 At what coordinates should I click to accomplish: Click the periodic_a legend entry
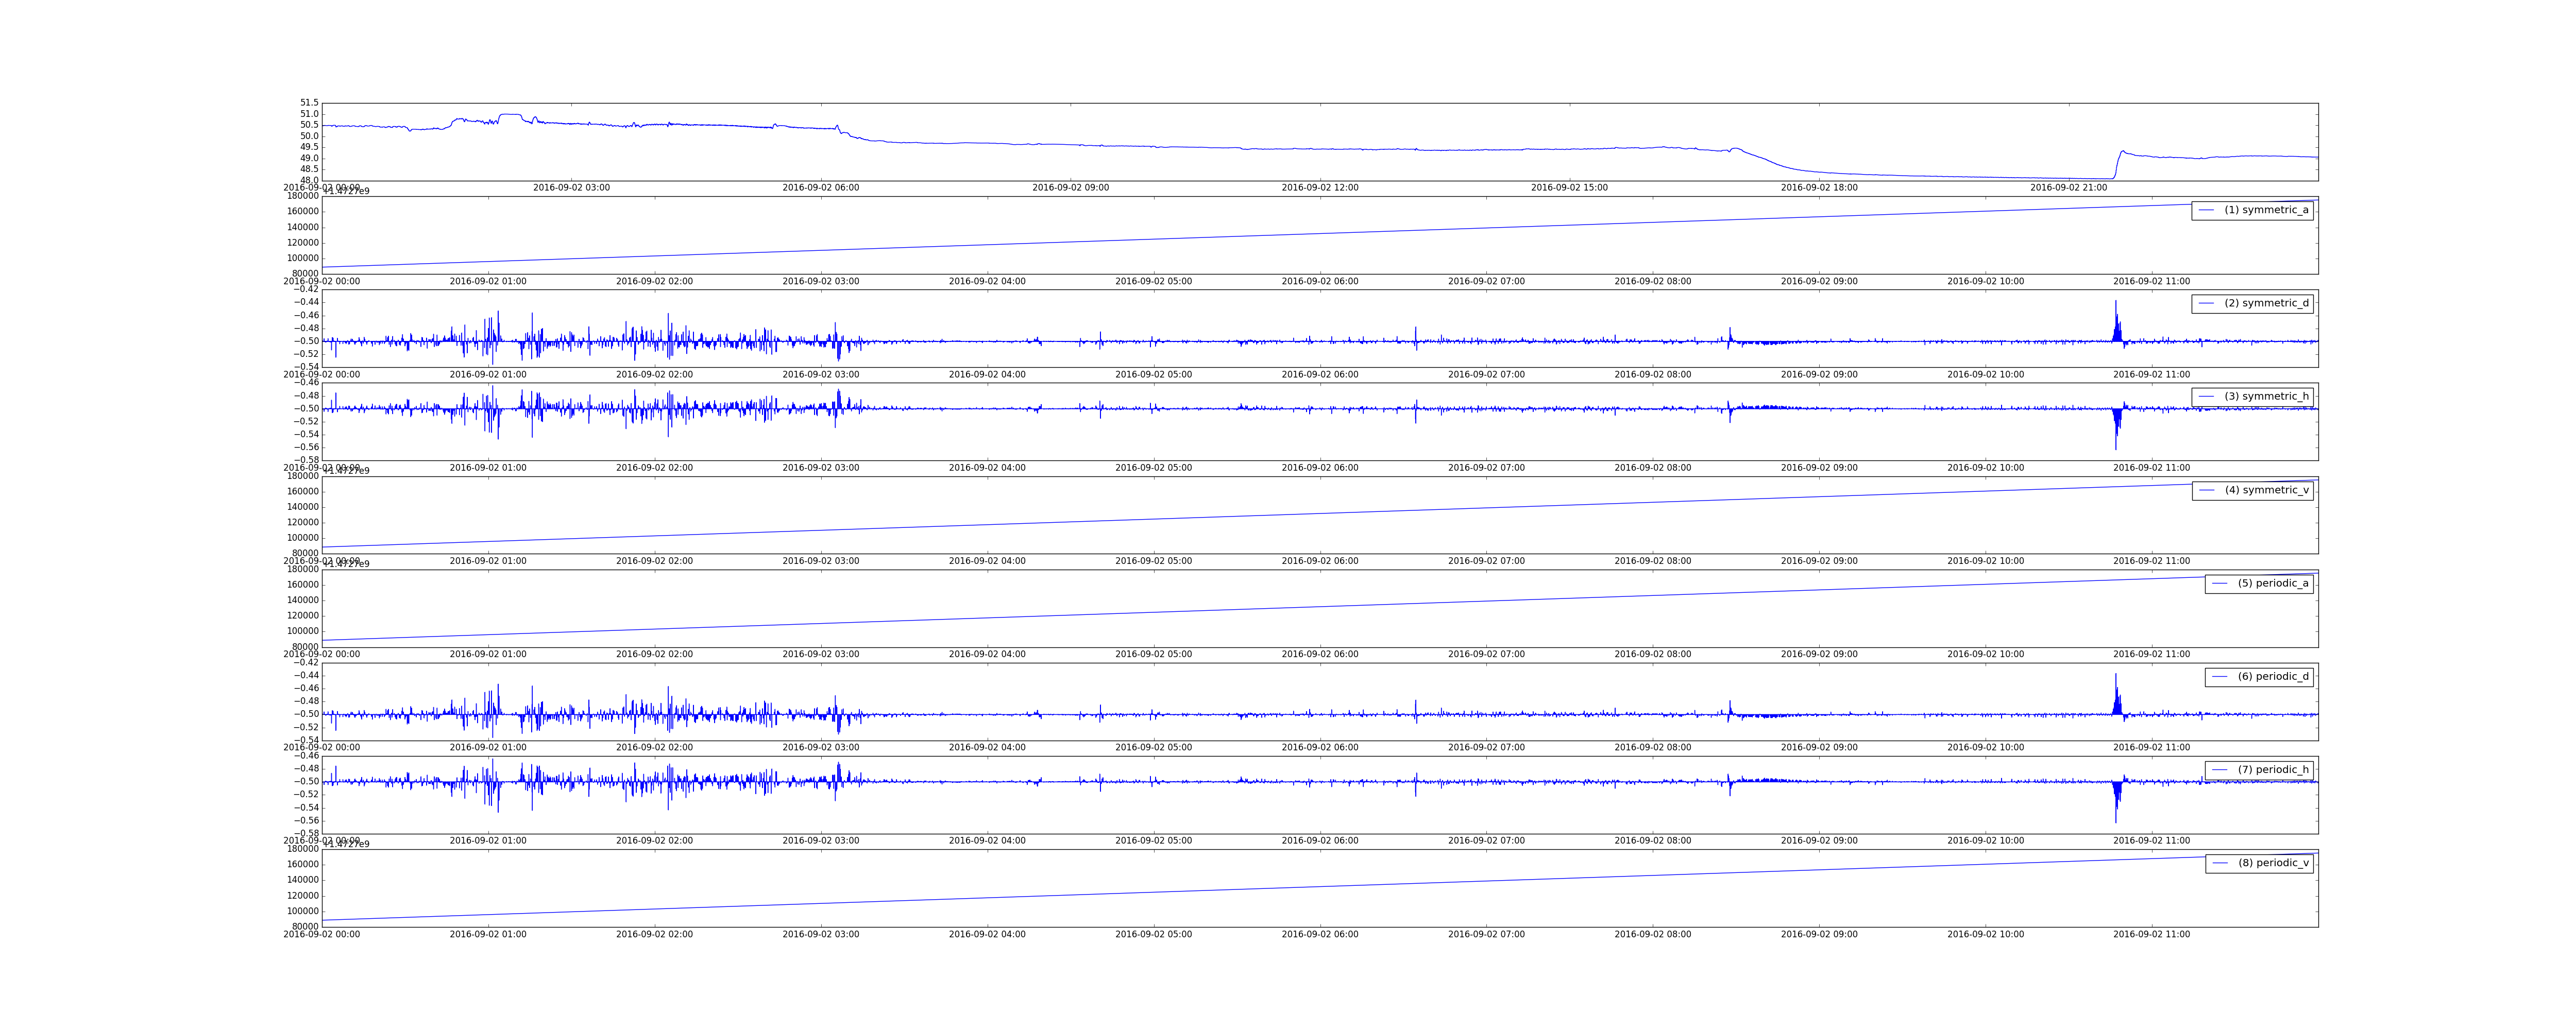(x=2273, y=583)
